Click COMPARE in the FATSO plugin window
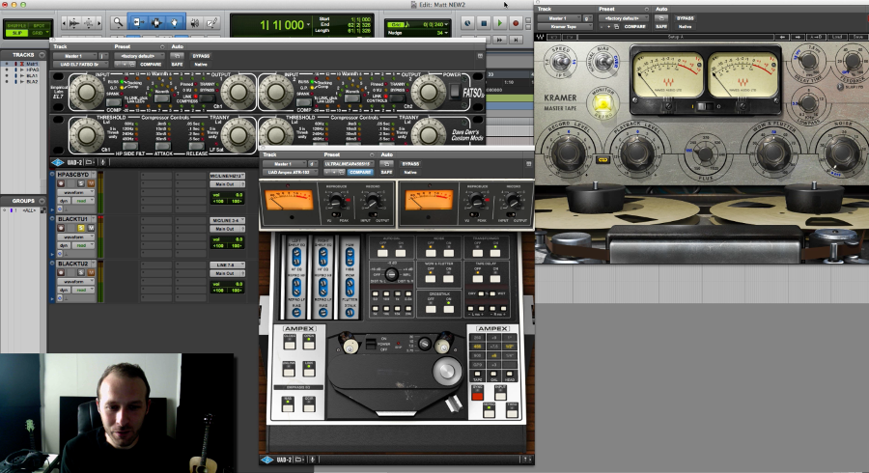The width and height of the screenshot is (869, 473). click(151, 65)
